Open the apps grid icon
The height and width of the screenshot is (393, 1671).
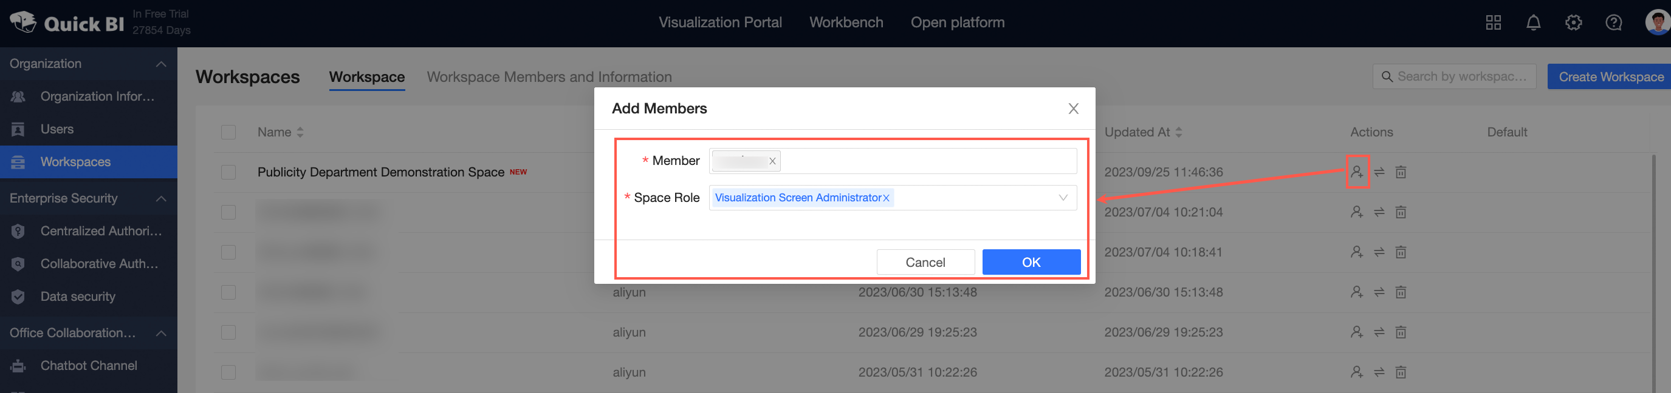1492,23
